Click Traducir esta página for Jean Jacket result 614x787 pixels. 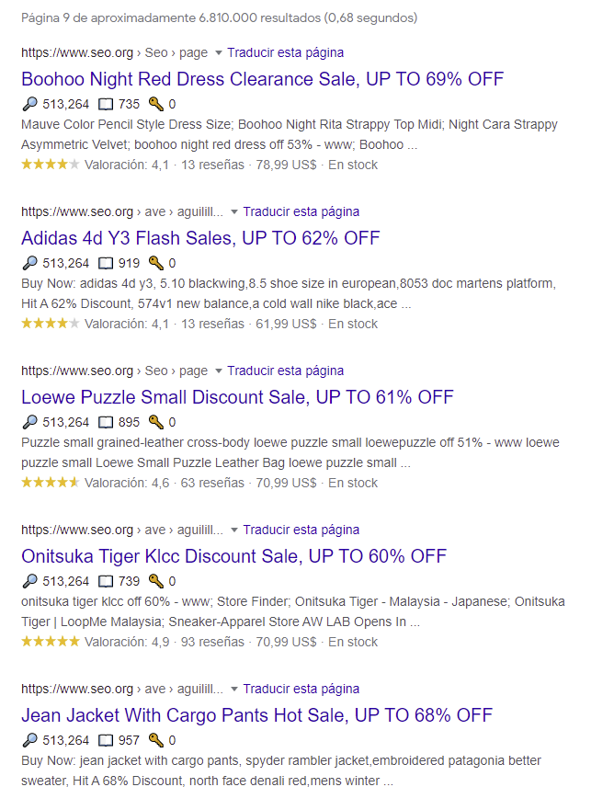[301, 689]
